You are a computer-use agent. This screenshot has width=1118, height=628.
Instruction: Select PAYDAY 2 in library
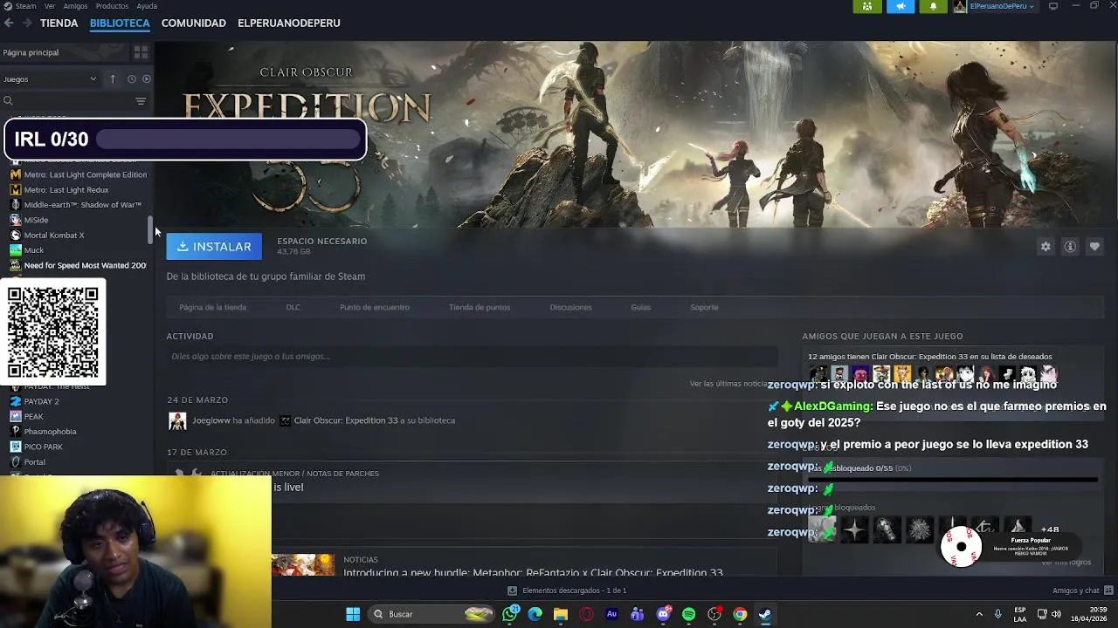[35, 401]
